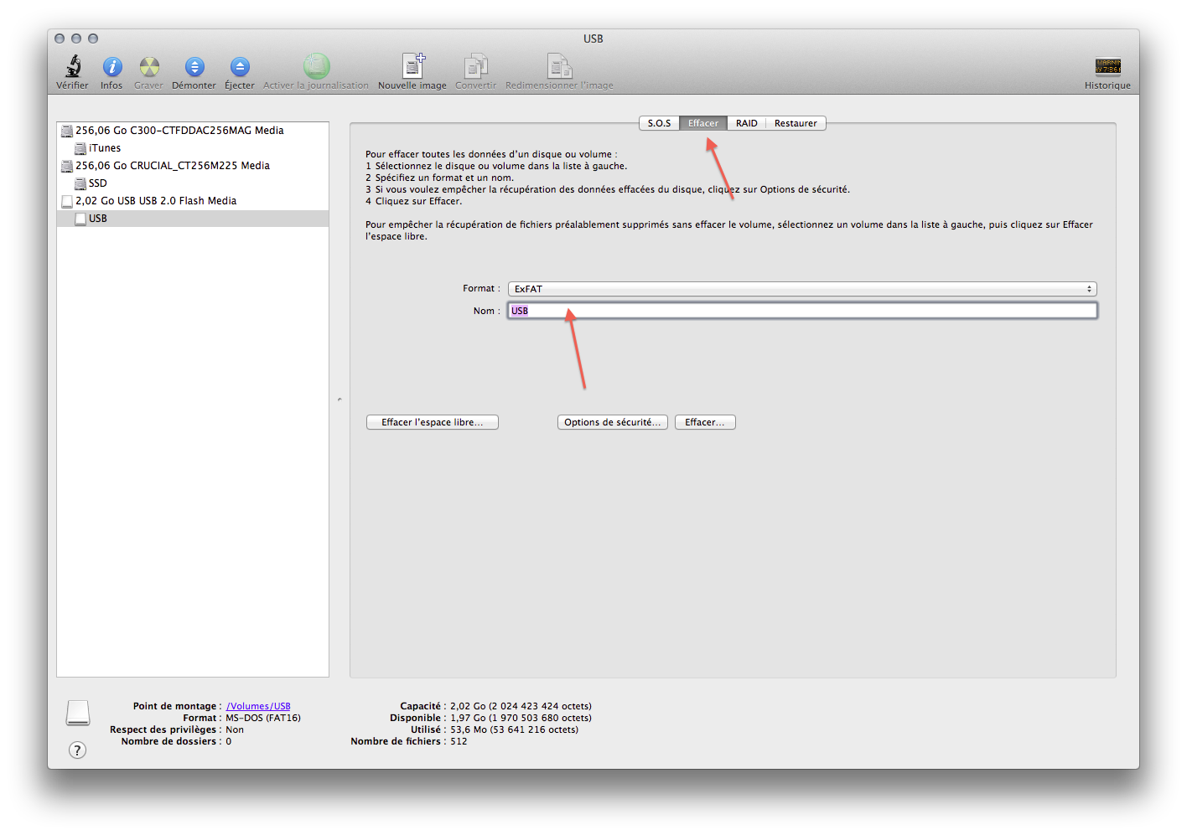The image size is (1187, 835).
Task: Click the Nom text field
Action: click(802, 311)
